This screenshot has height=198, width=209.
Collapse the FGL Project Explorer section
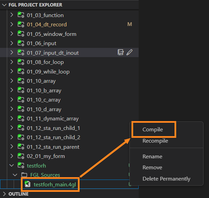[x=4, y=5]
